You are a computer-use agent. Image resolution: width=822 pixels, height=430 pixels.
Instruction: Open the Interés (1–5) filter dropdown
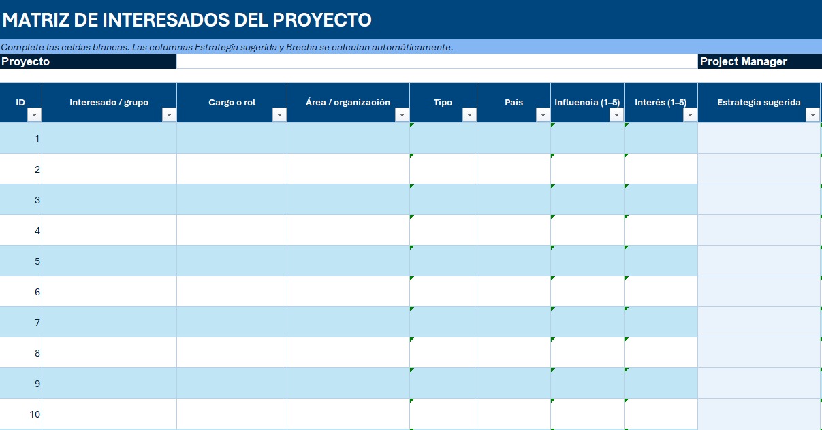(x=690, y=115)
